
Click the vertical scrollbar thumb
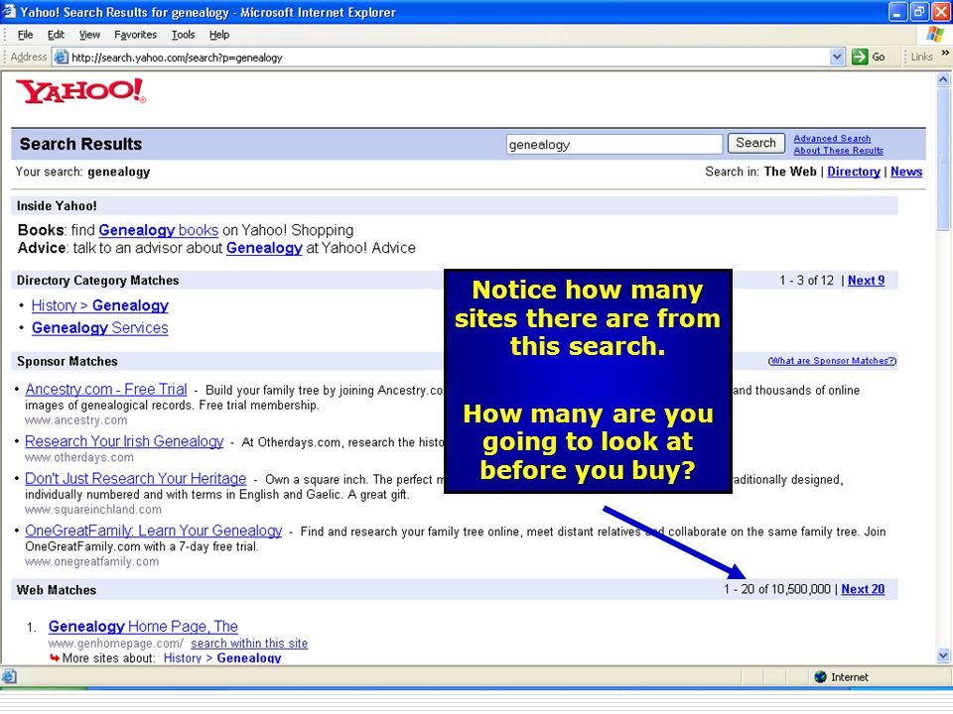click(943, 159)
